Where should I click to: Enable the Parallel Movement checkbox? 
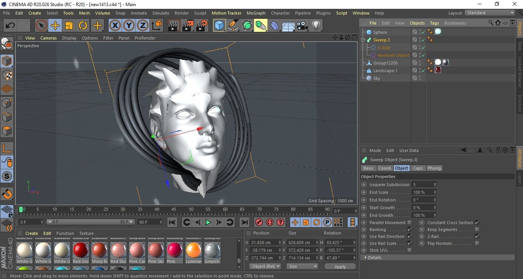tap(409, 223)
